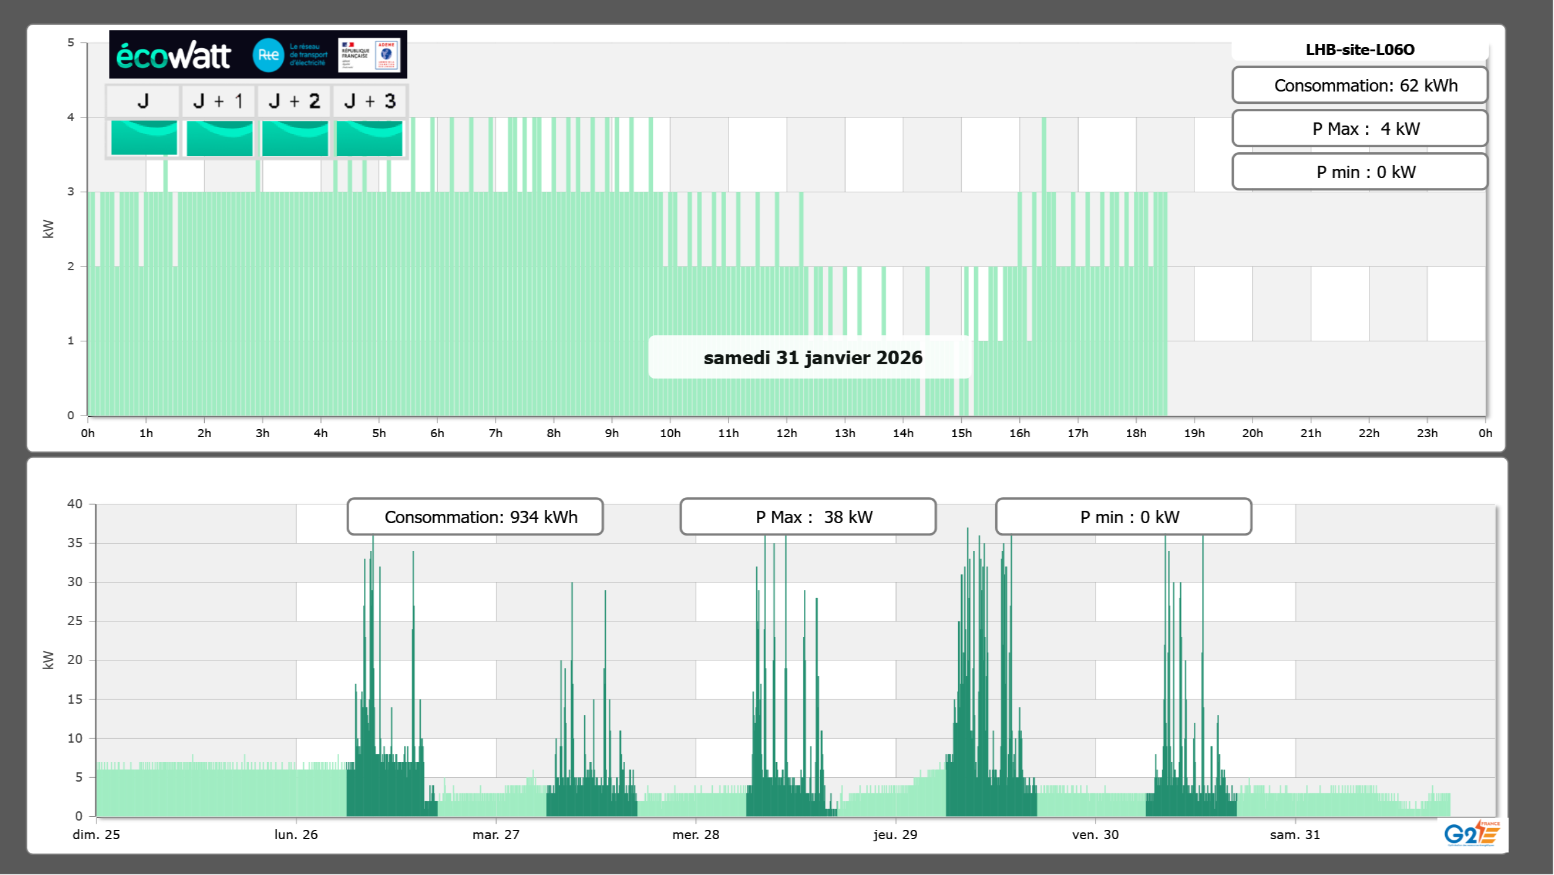The height and width of the screenshot is (875, 1554).
Task: Click the écoWatt logo
Action: [x=173, y=56]
